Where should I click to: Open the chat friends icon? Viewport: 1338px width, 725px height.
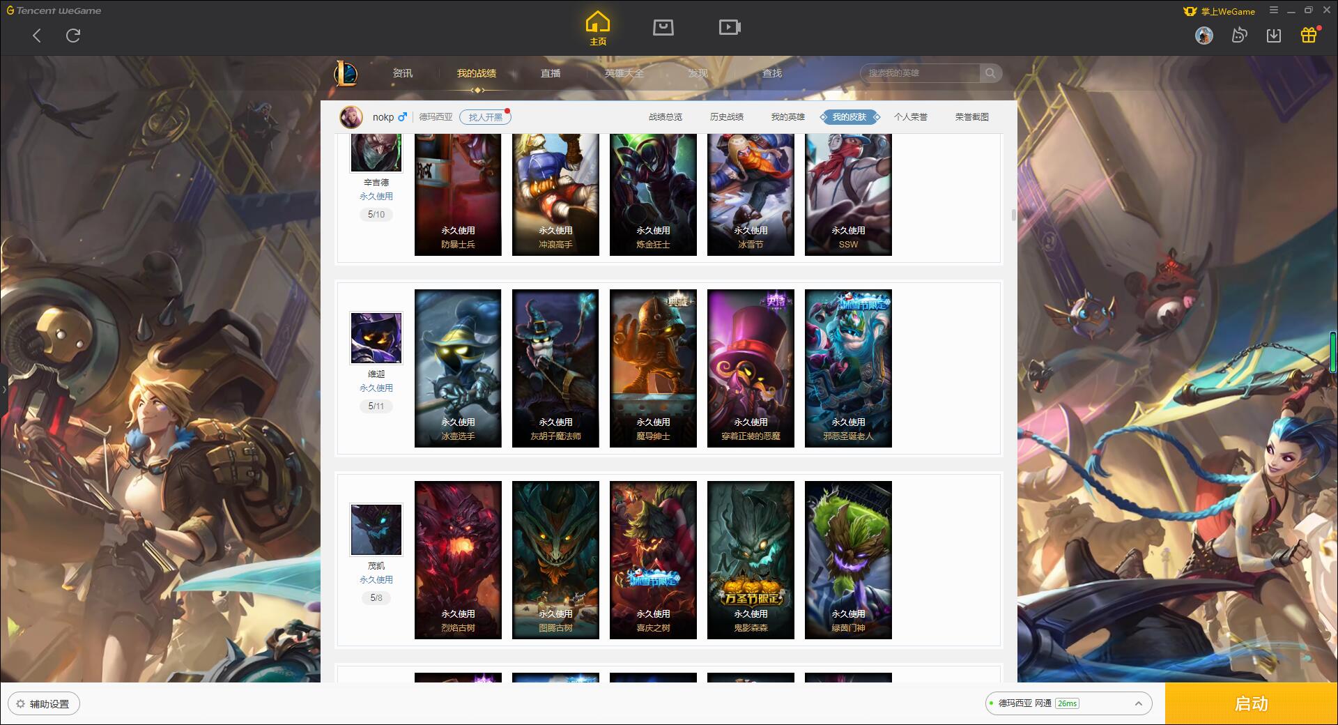1239,36
